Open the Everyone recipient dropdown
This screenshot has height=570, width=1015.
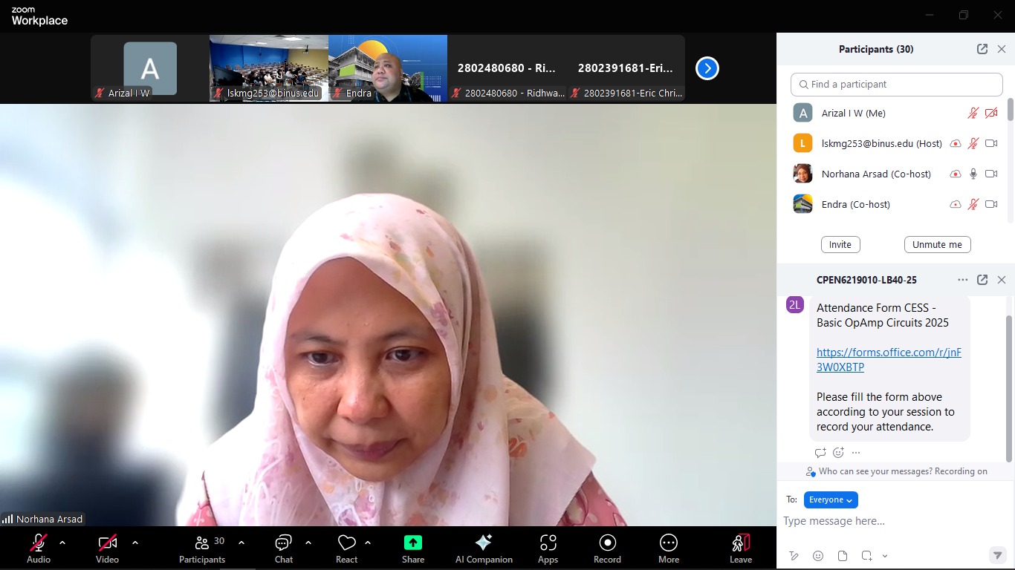(831, 500)
